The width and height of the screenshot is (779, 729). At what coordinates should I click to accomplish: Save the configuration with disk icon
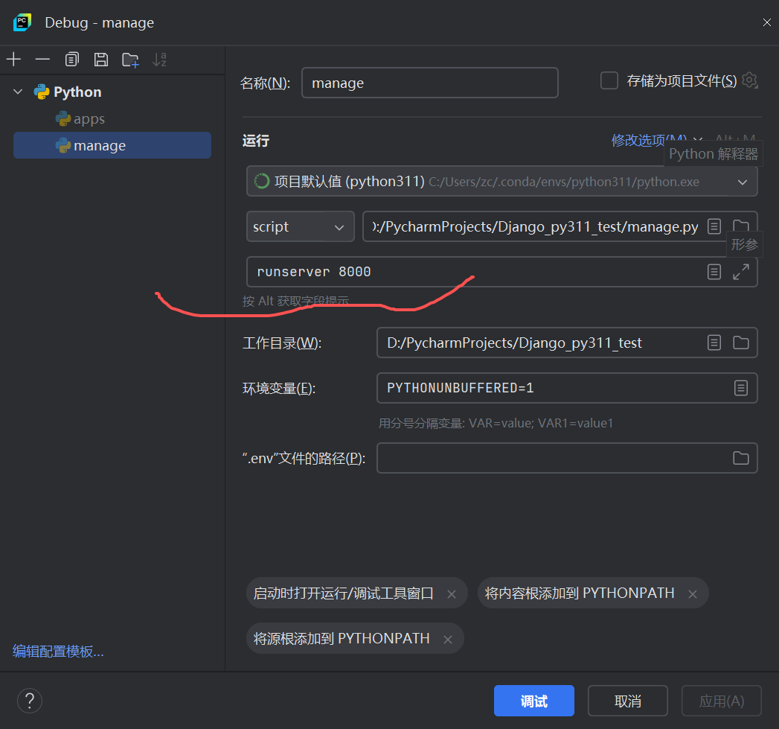[x=101, y=60]
